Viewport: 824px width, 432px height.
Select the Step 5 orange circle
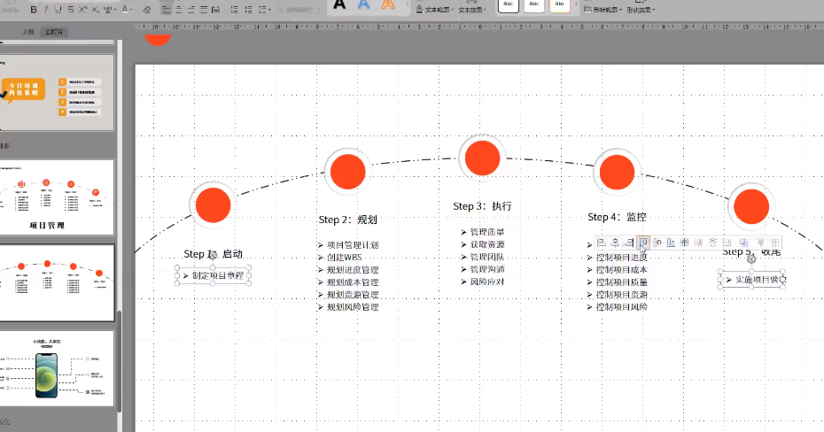751,206
